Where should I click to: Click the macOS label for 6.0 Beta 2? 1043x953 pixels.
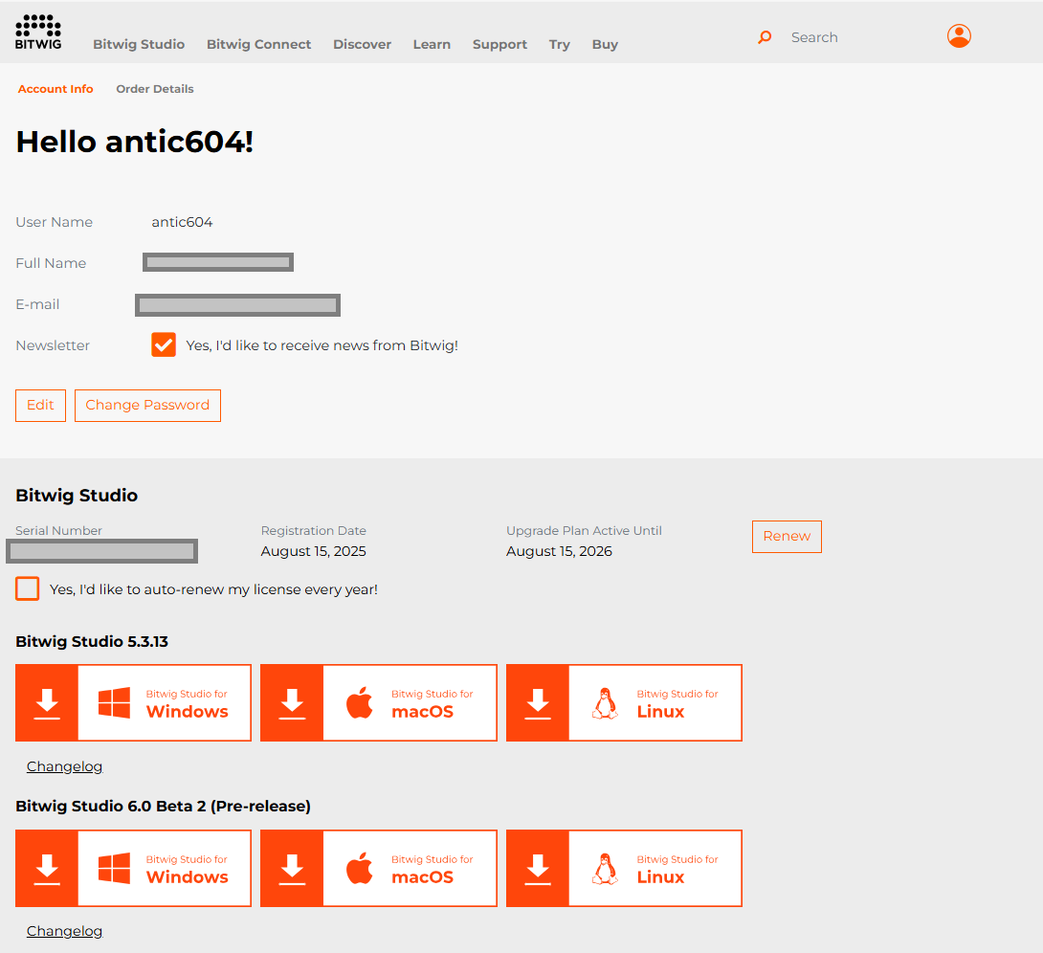[422, 877]
